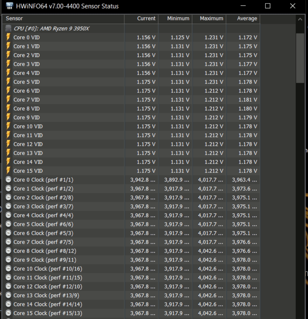Select the Core 12 Clock (perf #12/10) label
The height and width of the screenshot is (319, 308).
[48, 287]
